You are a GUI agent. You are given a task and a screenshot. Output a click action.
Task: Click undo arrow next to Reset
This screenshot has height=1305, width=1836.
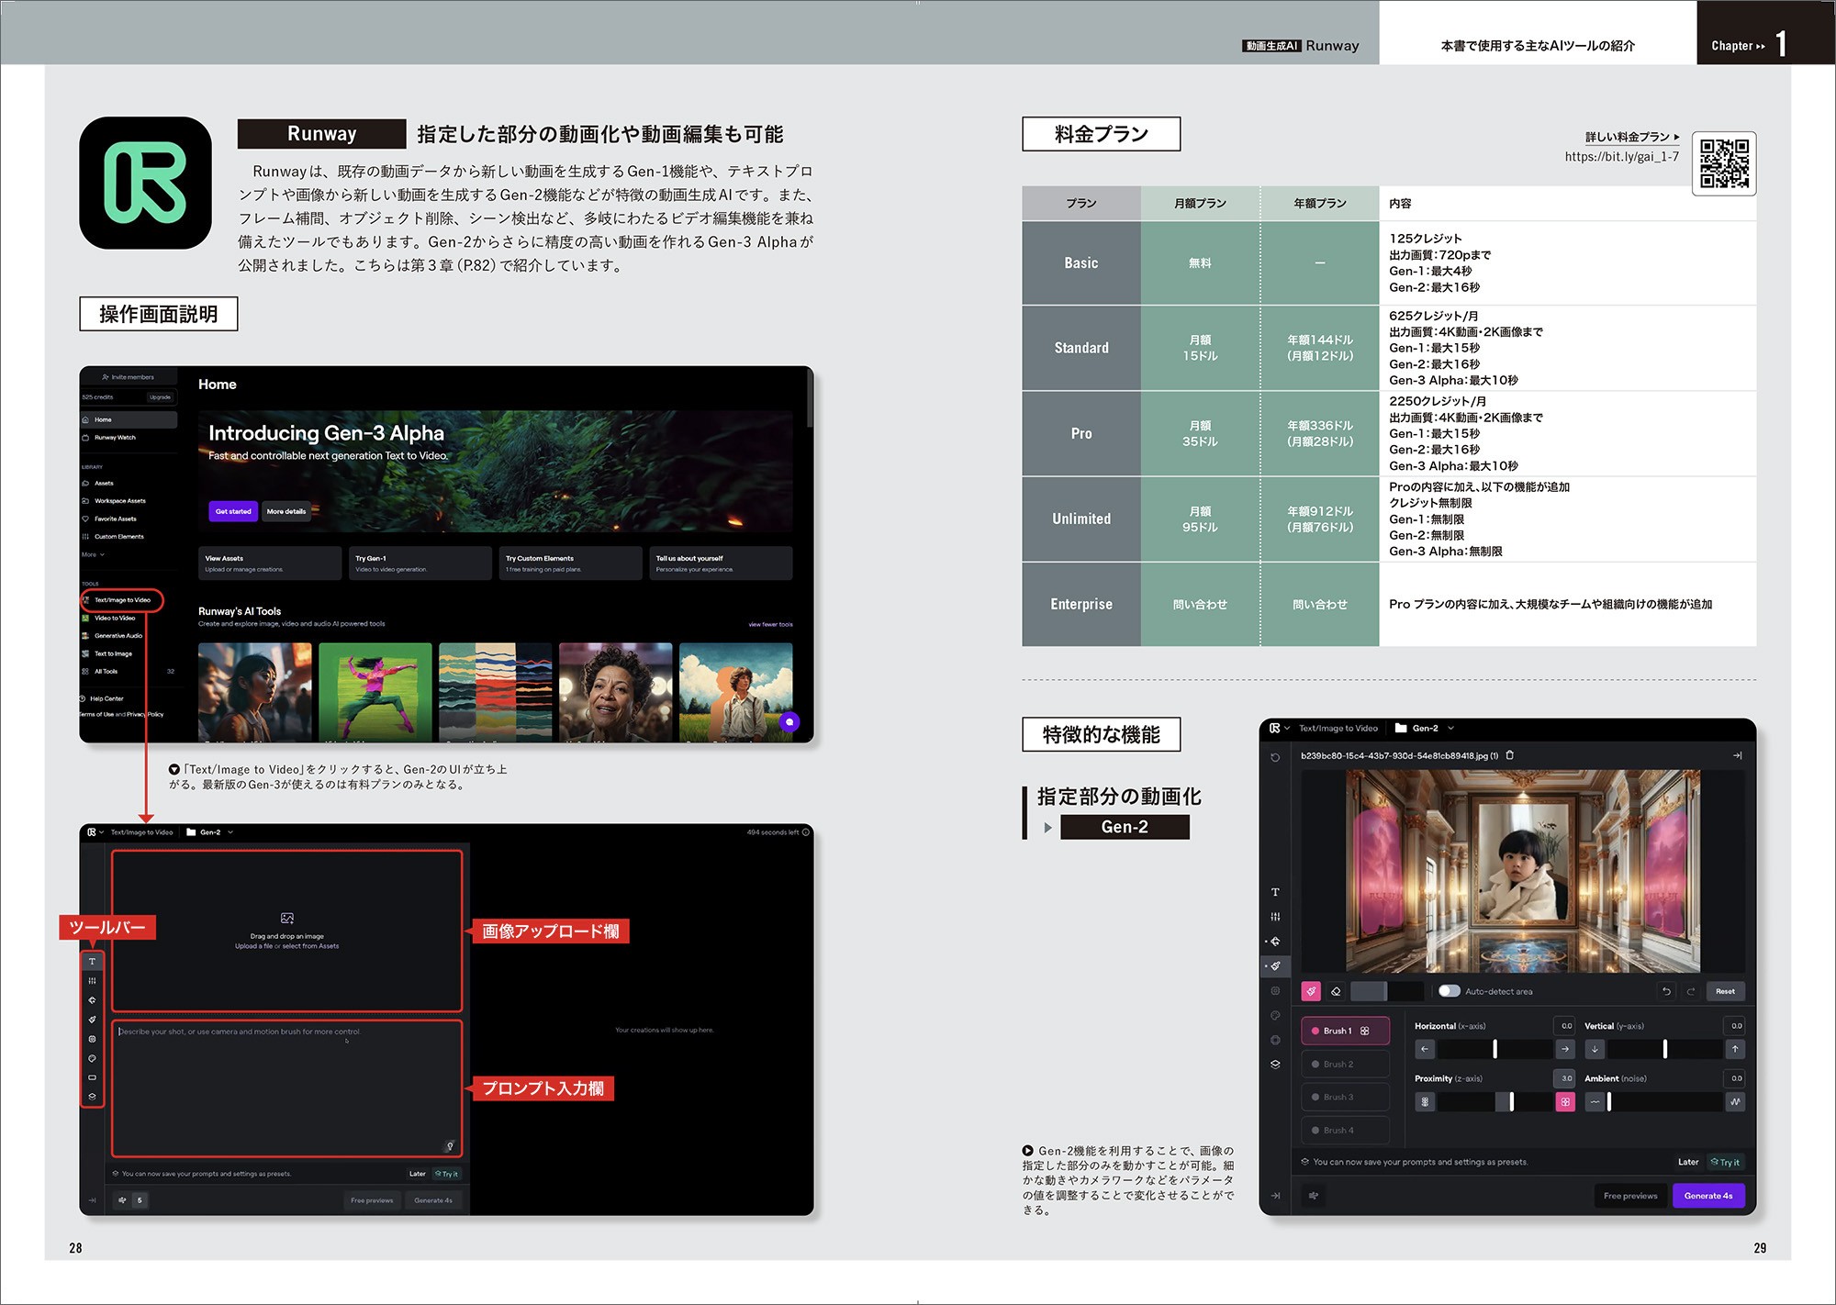click(x=1666, y=991)
